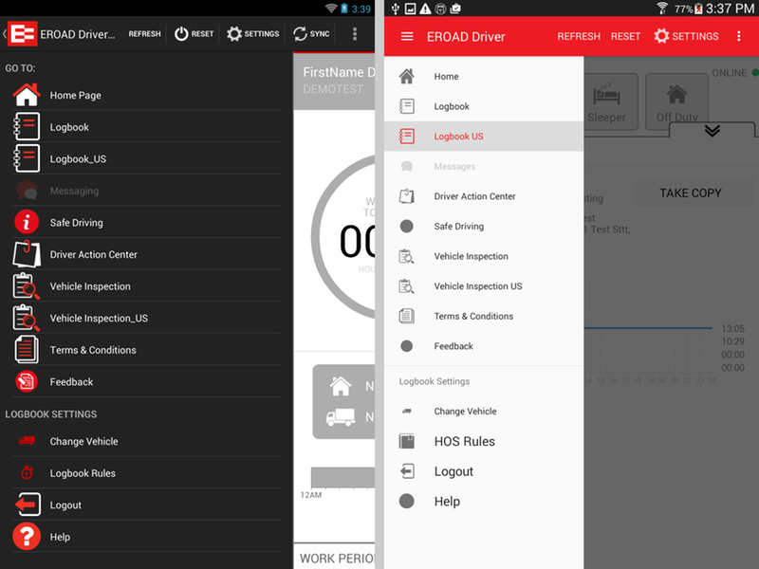Open SETTINGS gear in the dark toolbar

(x=253, y=34)
